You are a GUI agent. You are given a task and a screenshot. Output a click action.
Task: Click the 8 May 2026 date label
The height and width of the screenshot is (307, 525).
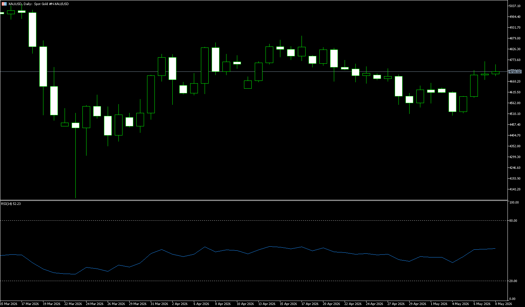click(504, 304)
